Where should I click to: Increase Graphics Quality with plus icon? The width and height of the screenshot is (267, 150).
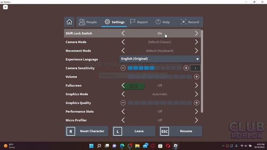(x=196, y=103)
